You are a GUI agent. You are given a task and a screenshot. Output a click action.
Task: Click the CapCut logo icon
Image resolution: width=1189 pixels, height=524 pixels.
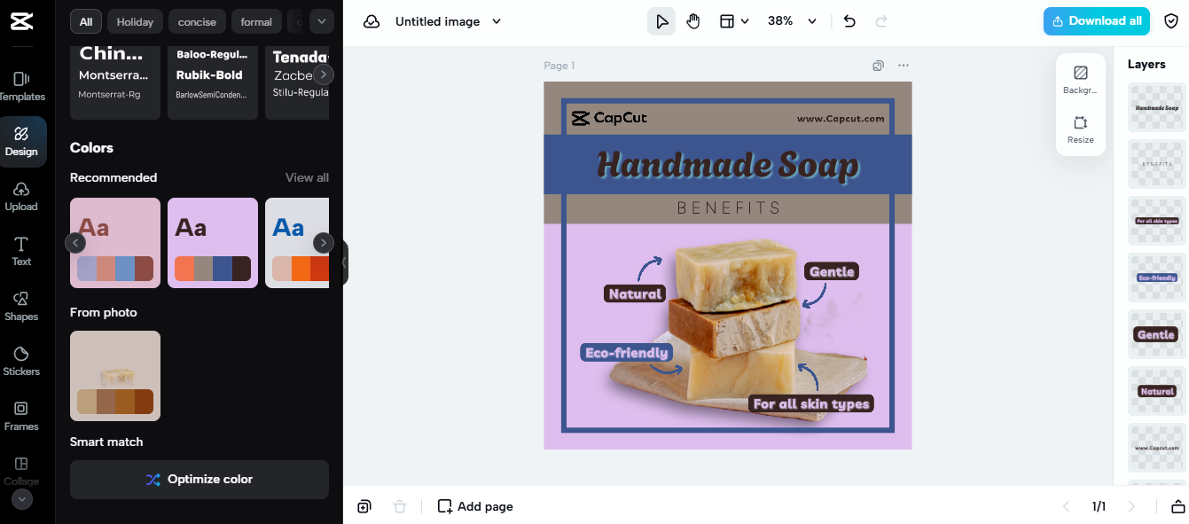pos(21,22)
